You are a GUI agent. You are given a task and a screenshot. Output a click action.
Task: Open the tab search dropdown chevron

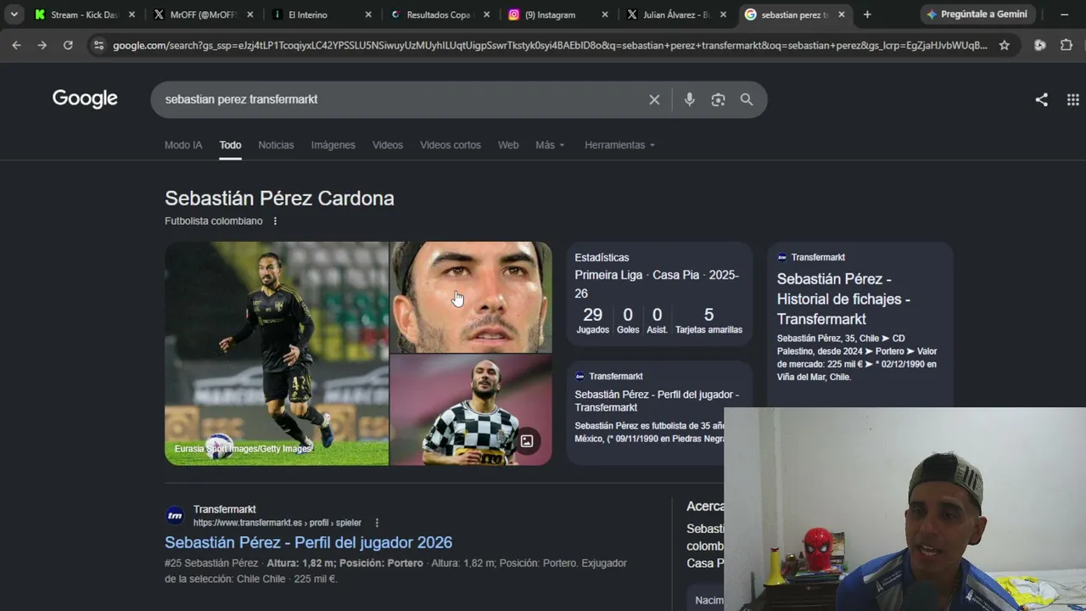14,14
